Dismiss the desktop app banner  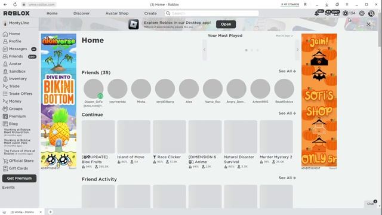coord(368,24)
